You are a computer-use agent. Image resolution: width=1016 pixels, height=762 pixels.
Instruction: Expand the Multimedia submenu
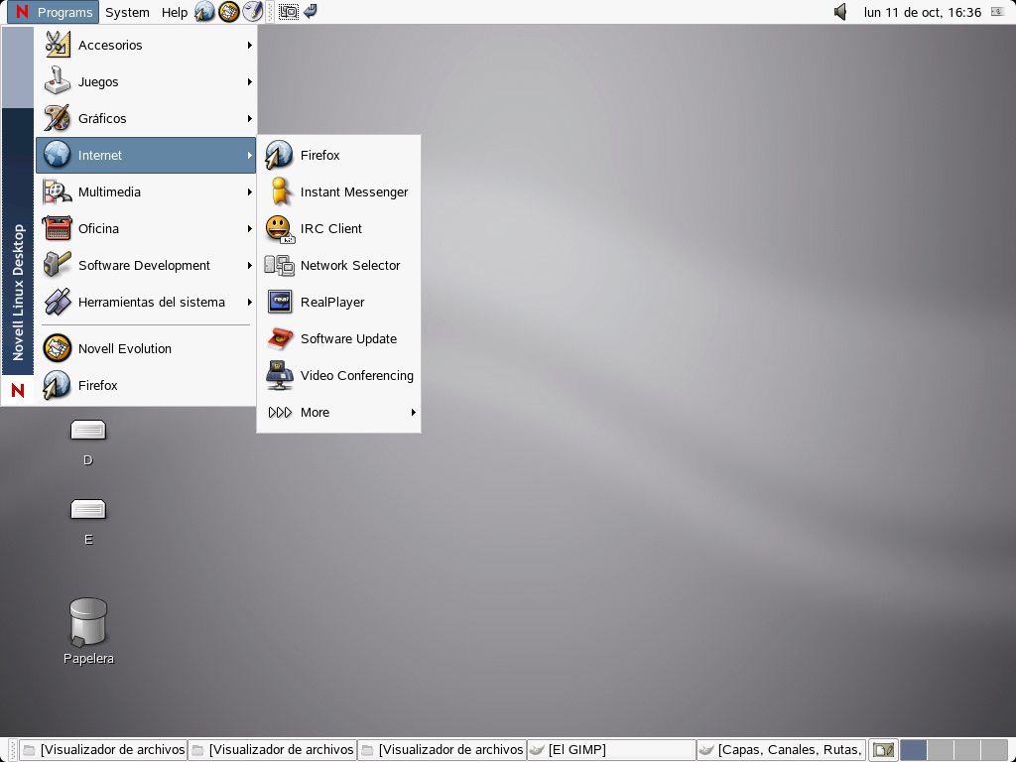pos(107,191)
